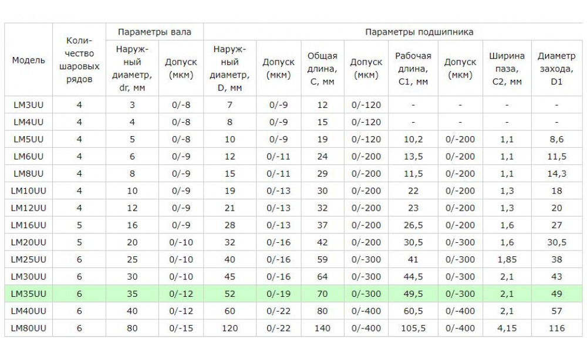Click the Параметры вала header
This screenshot has height=352, width=587.
coord(154,32)
